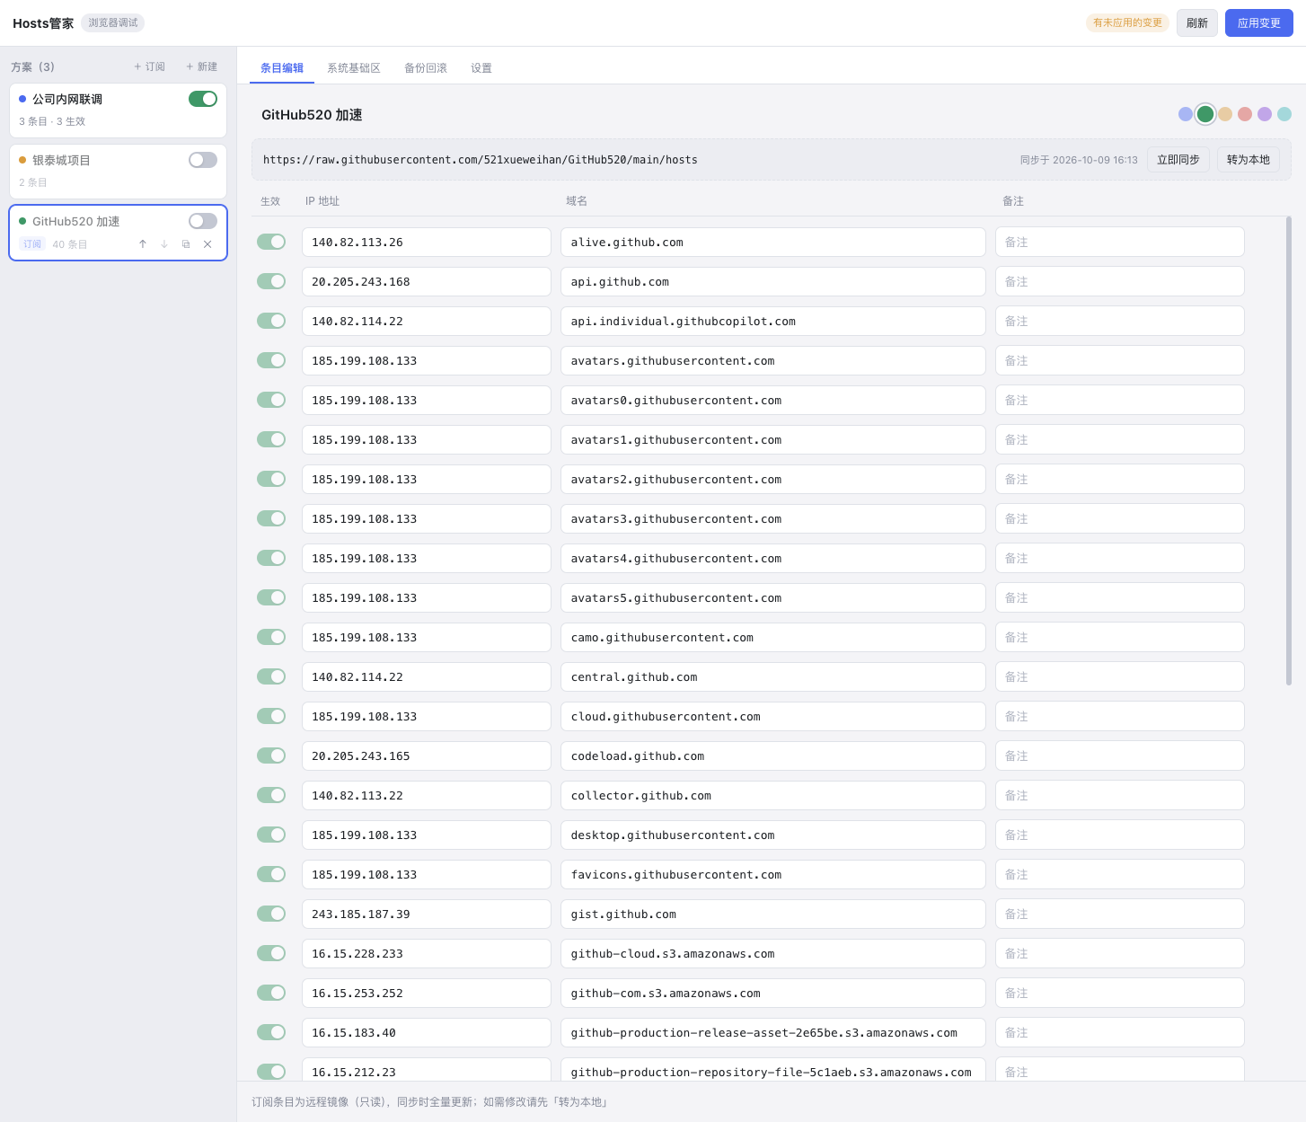This screenshot has width=1306, height=1122.
Task: Open the 备份回滚 tab
Action: (x=426, y=68)
